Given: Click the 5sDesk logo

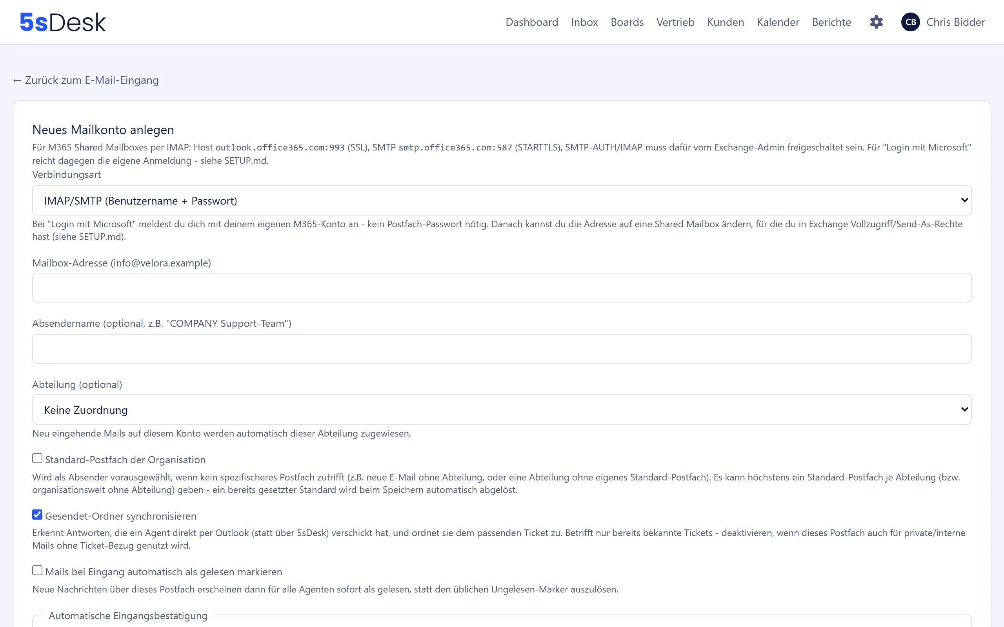Looking at the screenshot, I should [x=63, y=22].
